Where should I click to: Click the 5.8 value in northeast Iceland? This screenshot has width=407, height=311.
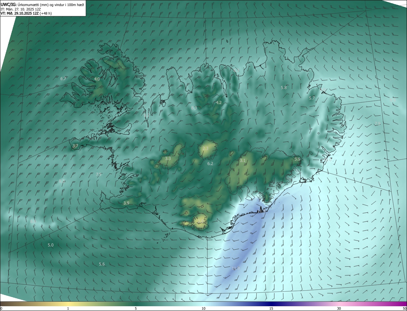pos(284,87)
